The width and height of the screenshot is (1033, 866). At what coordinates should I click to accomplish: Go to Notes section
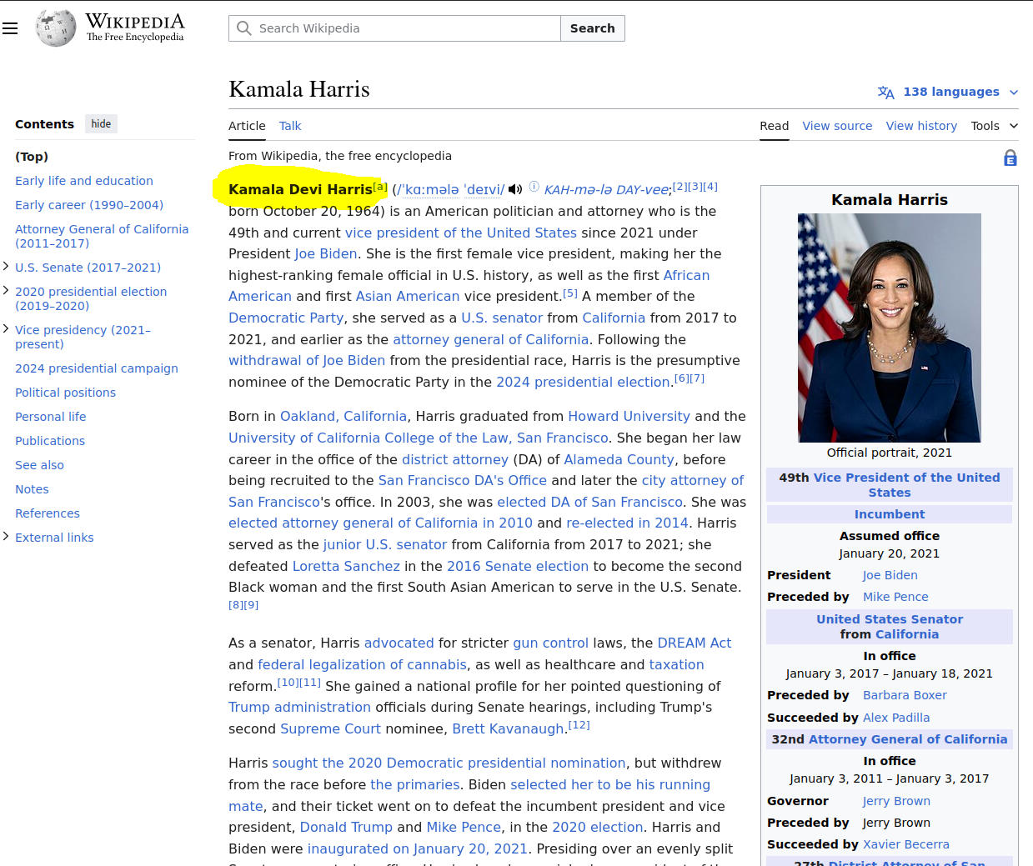coord(32,489)
